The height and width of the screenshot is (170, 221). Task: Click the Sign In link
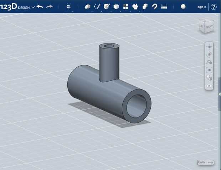(x=202, y=7)
